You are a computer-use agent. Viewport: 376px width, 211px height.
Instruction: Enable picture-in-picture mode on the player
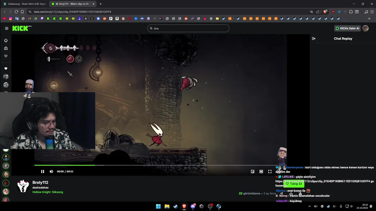coord(253,171)
